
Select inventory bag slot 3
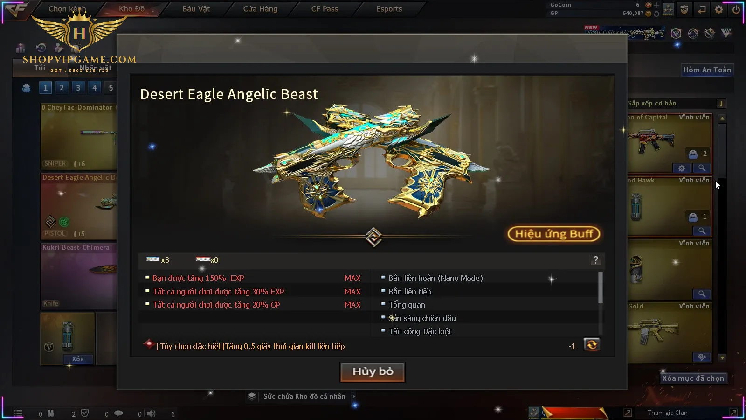78,87
